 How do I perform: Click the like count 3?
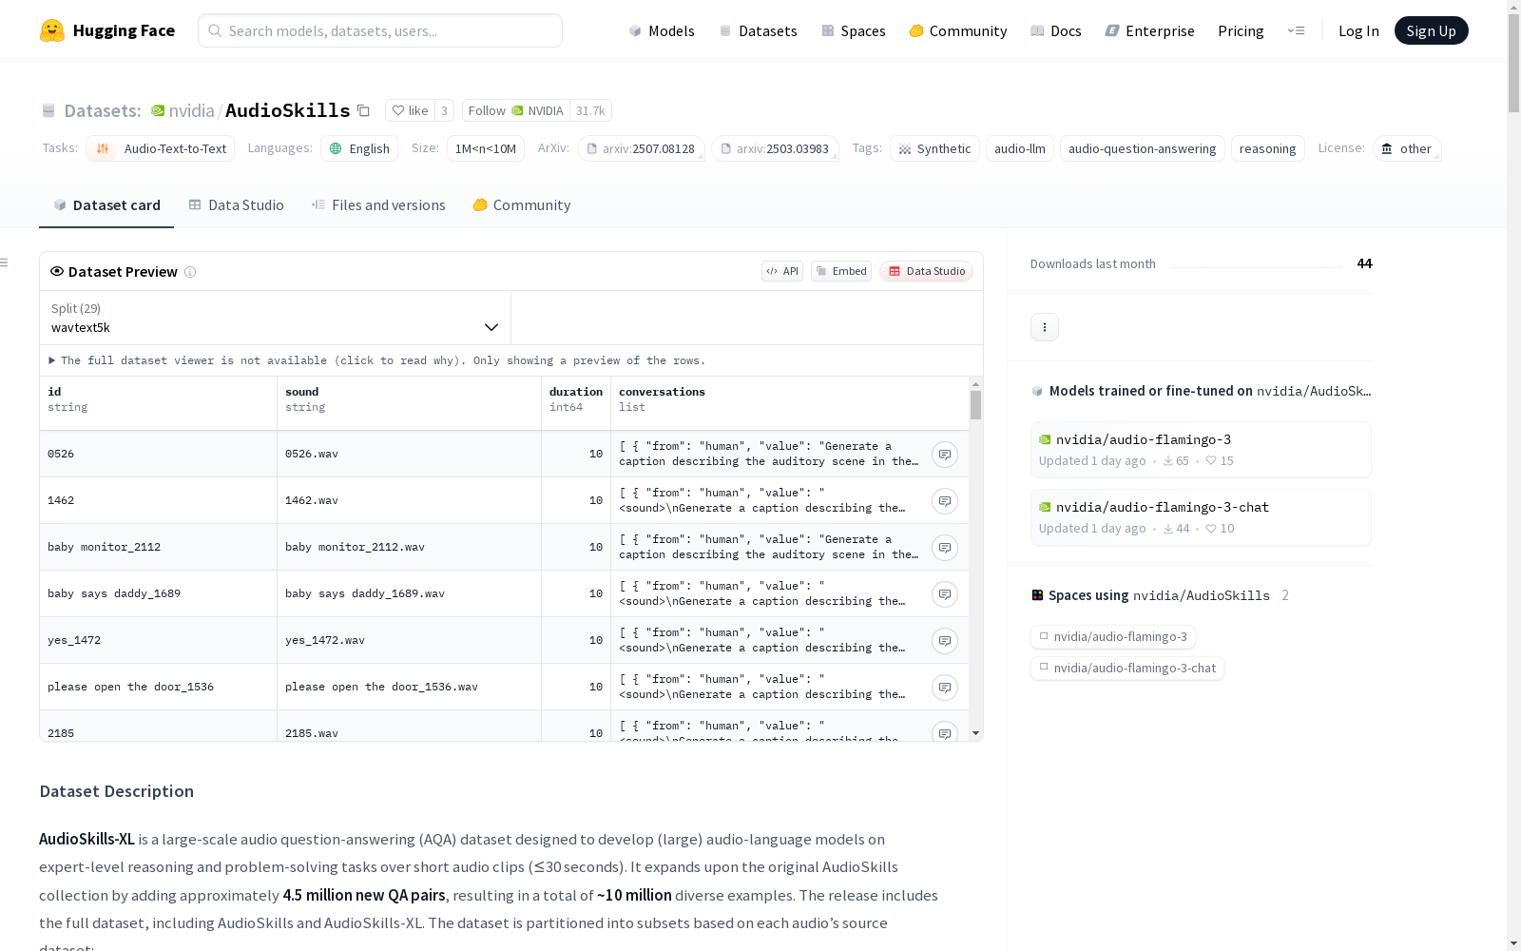[444, 110]
